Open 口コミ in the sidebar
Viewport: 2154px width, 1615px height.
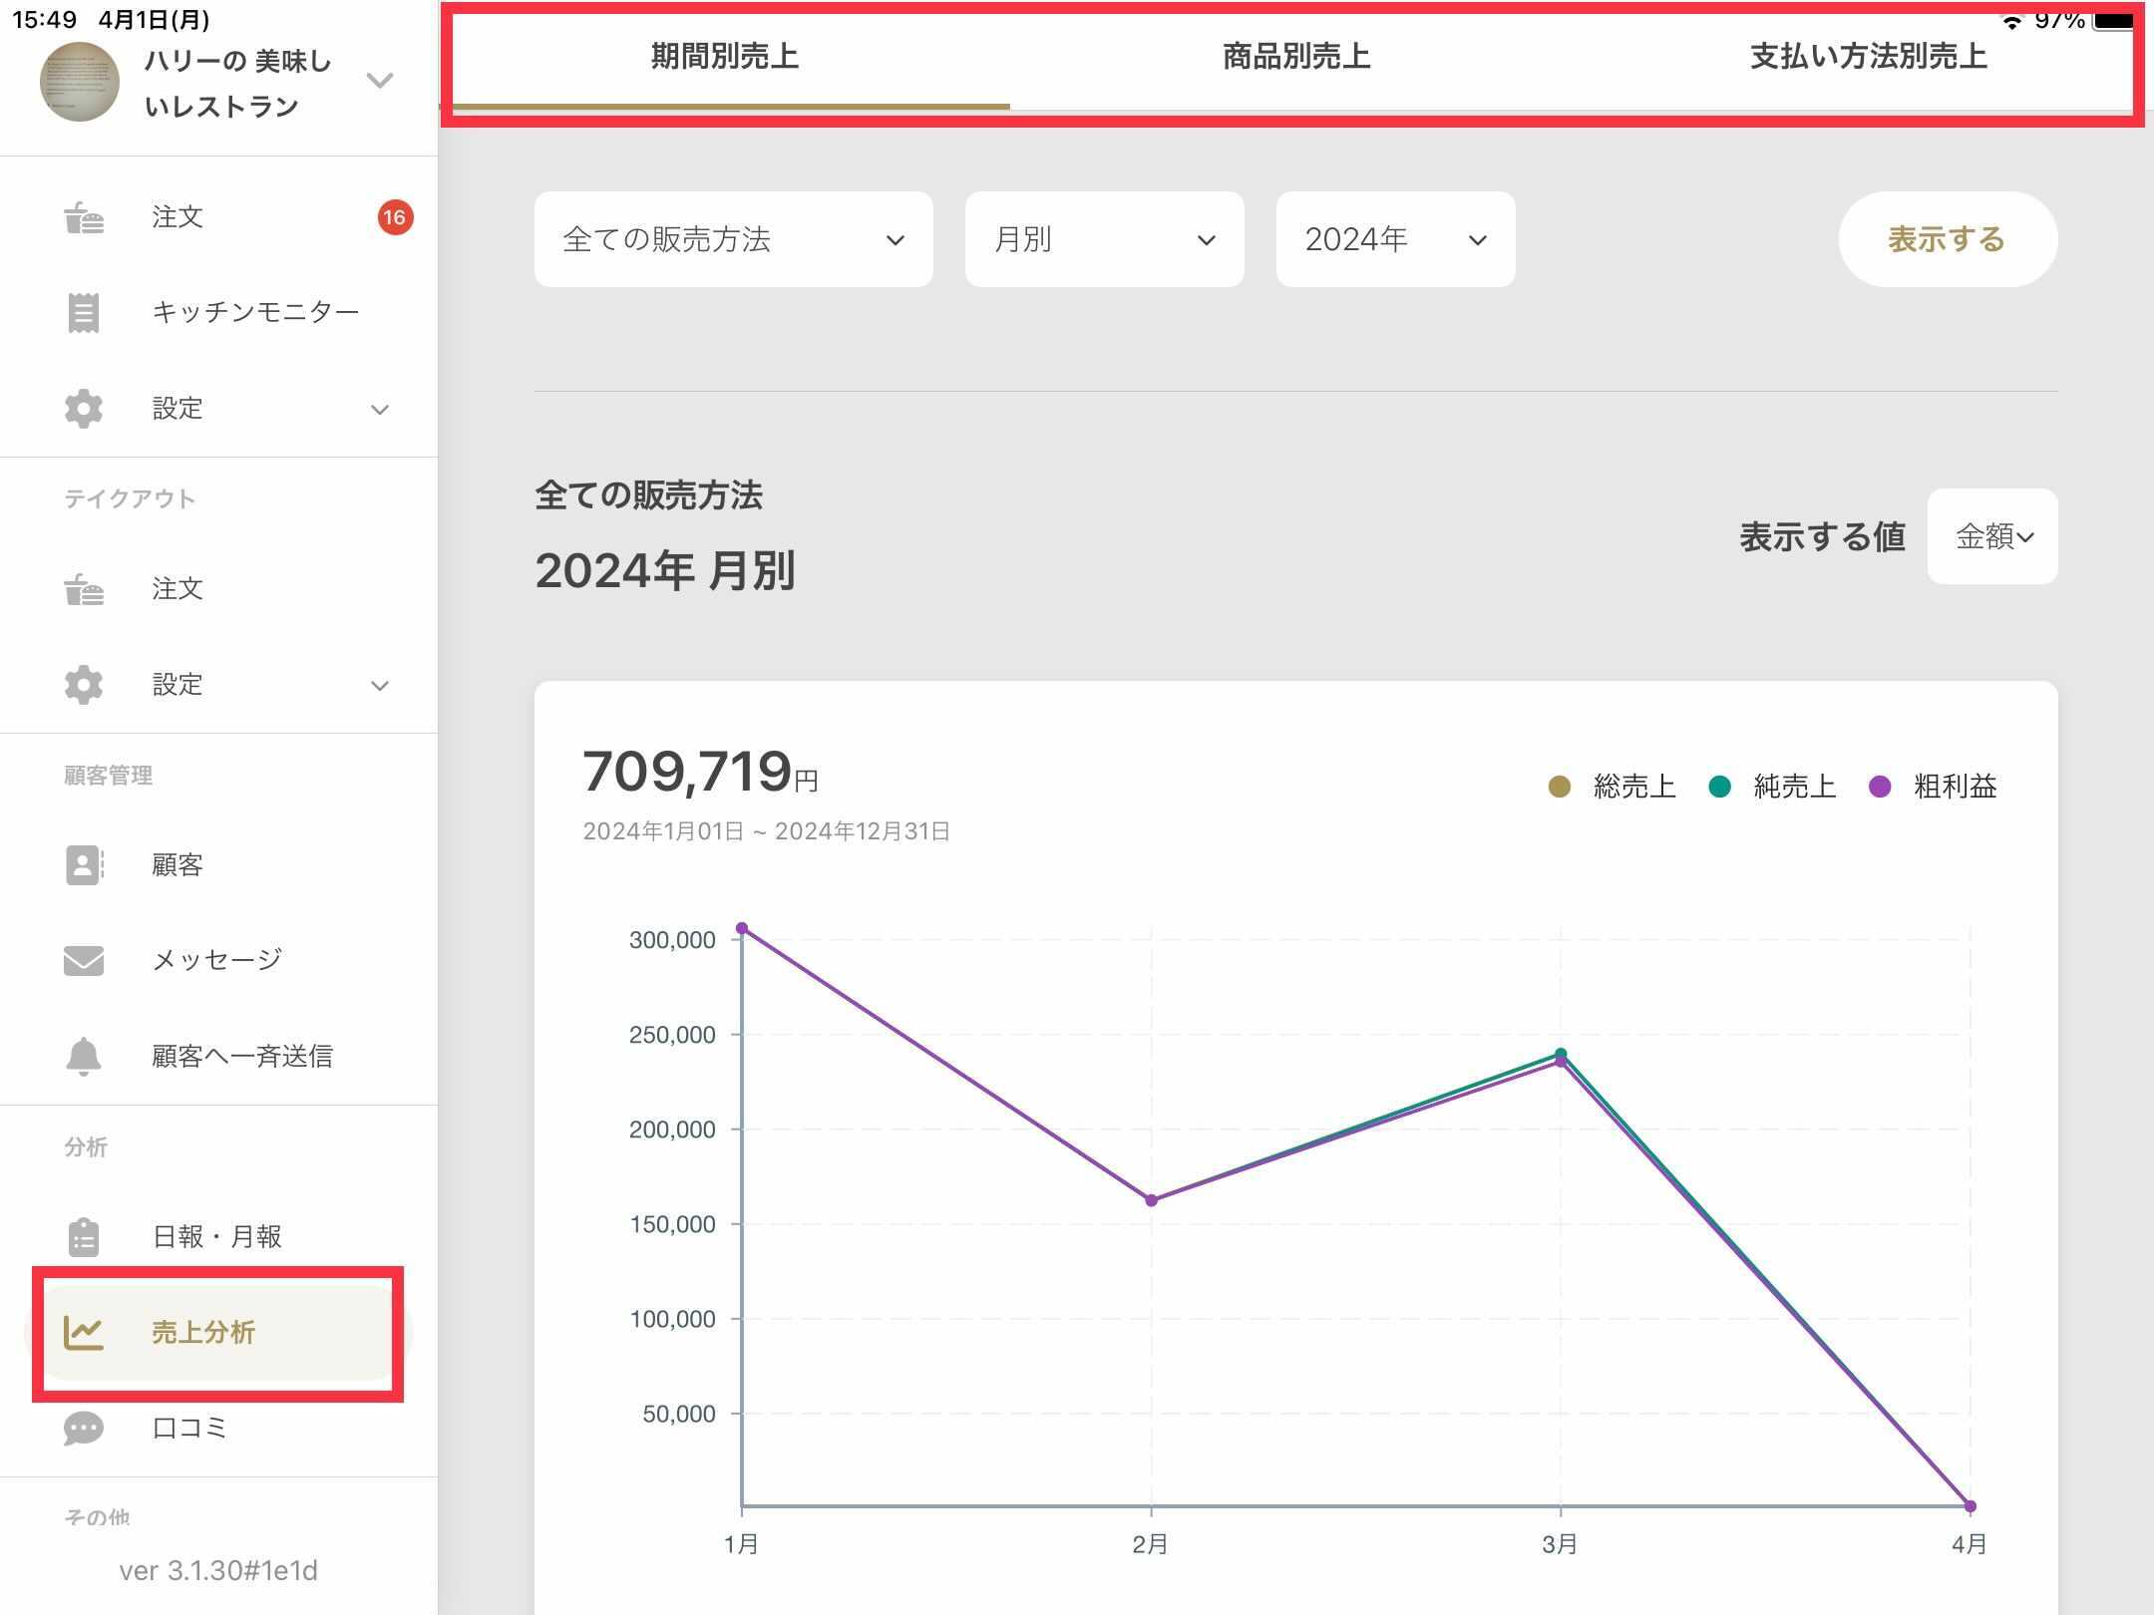(217, 1429)
